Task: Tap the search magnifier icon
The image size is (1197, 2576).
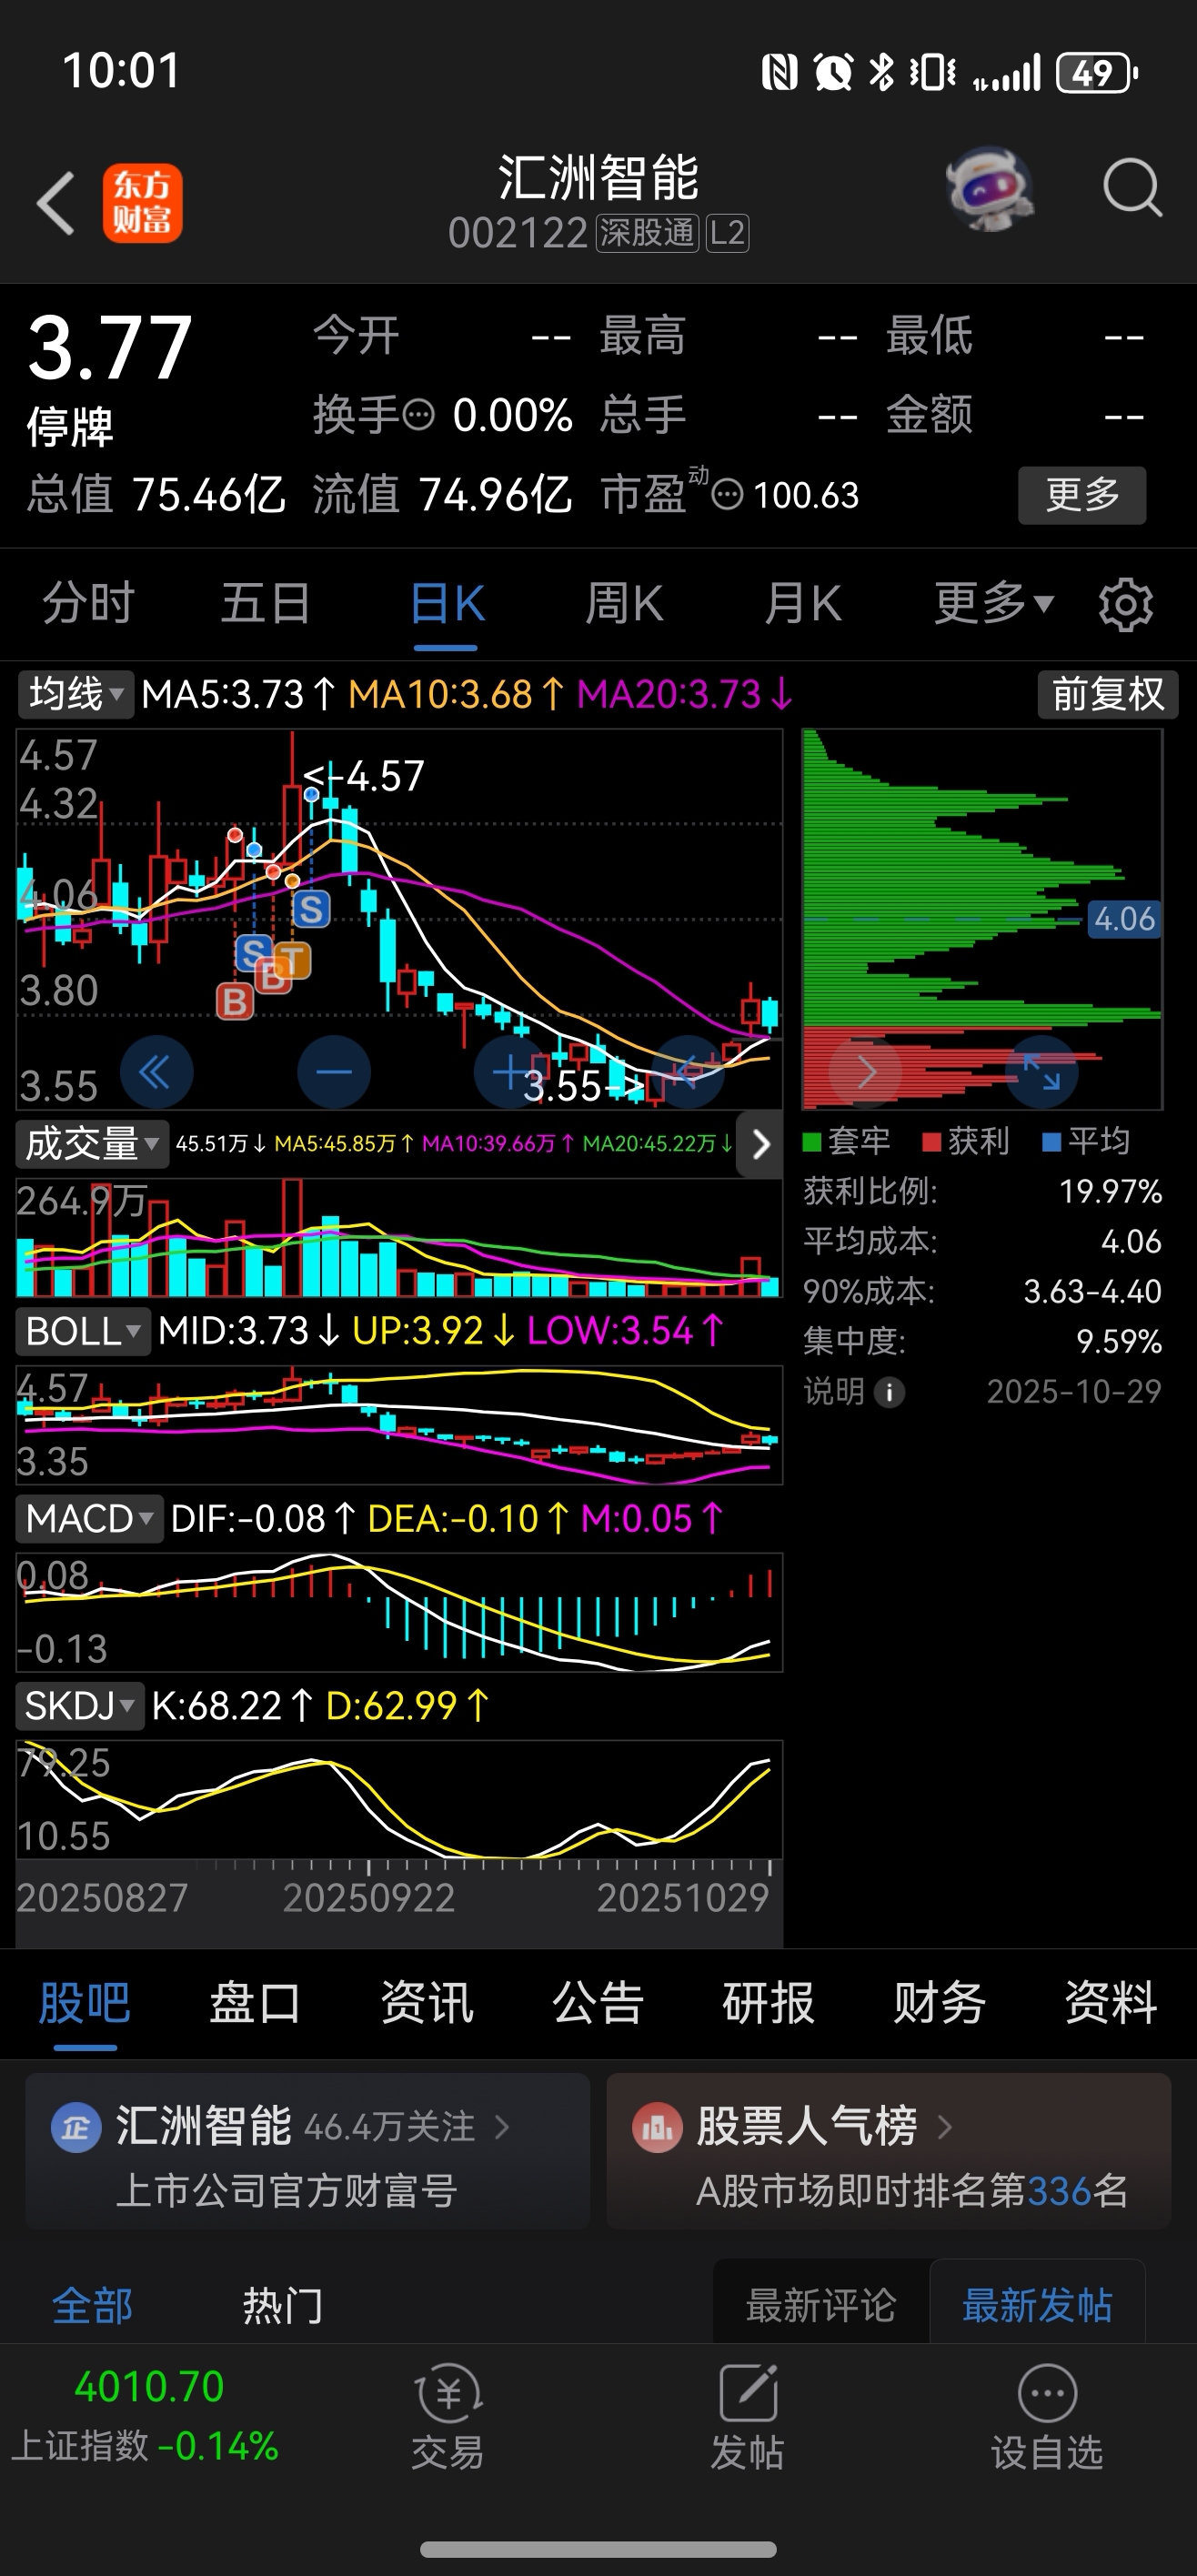Action: [x=1132, y=187]
